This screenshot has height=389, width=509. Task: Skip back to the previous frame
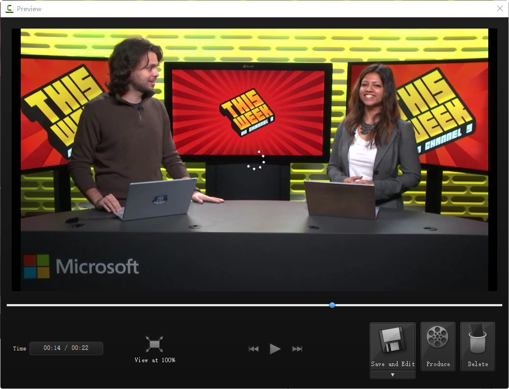253,349
